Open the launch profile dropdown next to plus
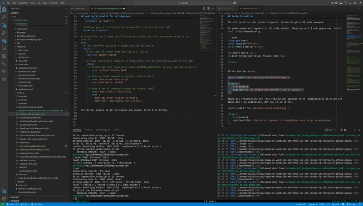 pos(338,130)
